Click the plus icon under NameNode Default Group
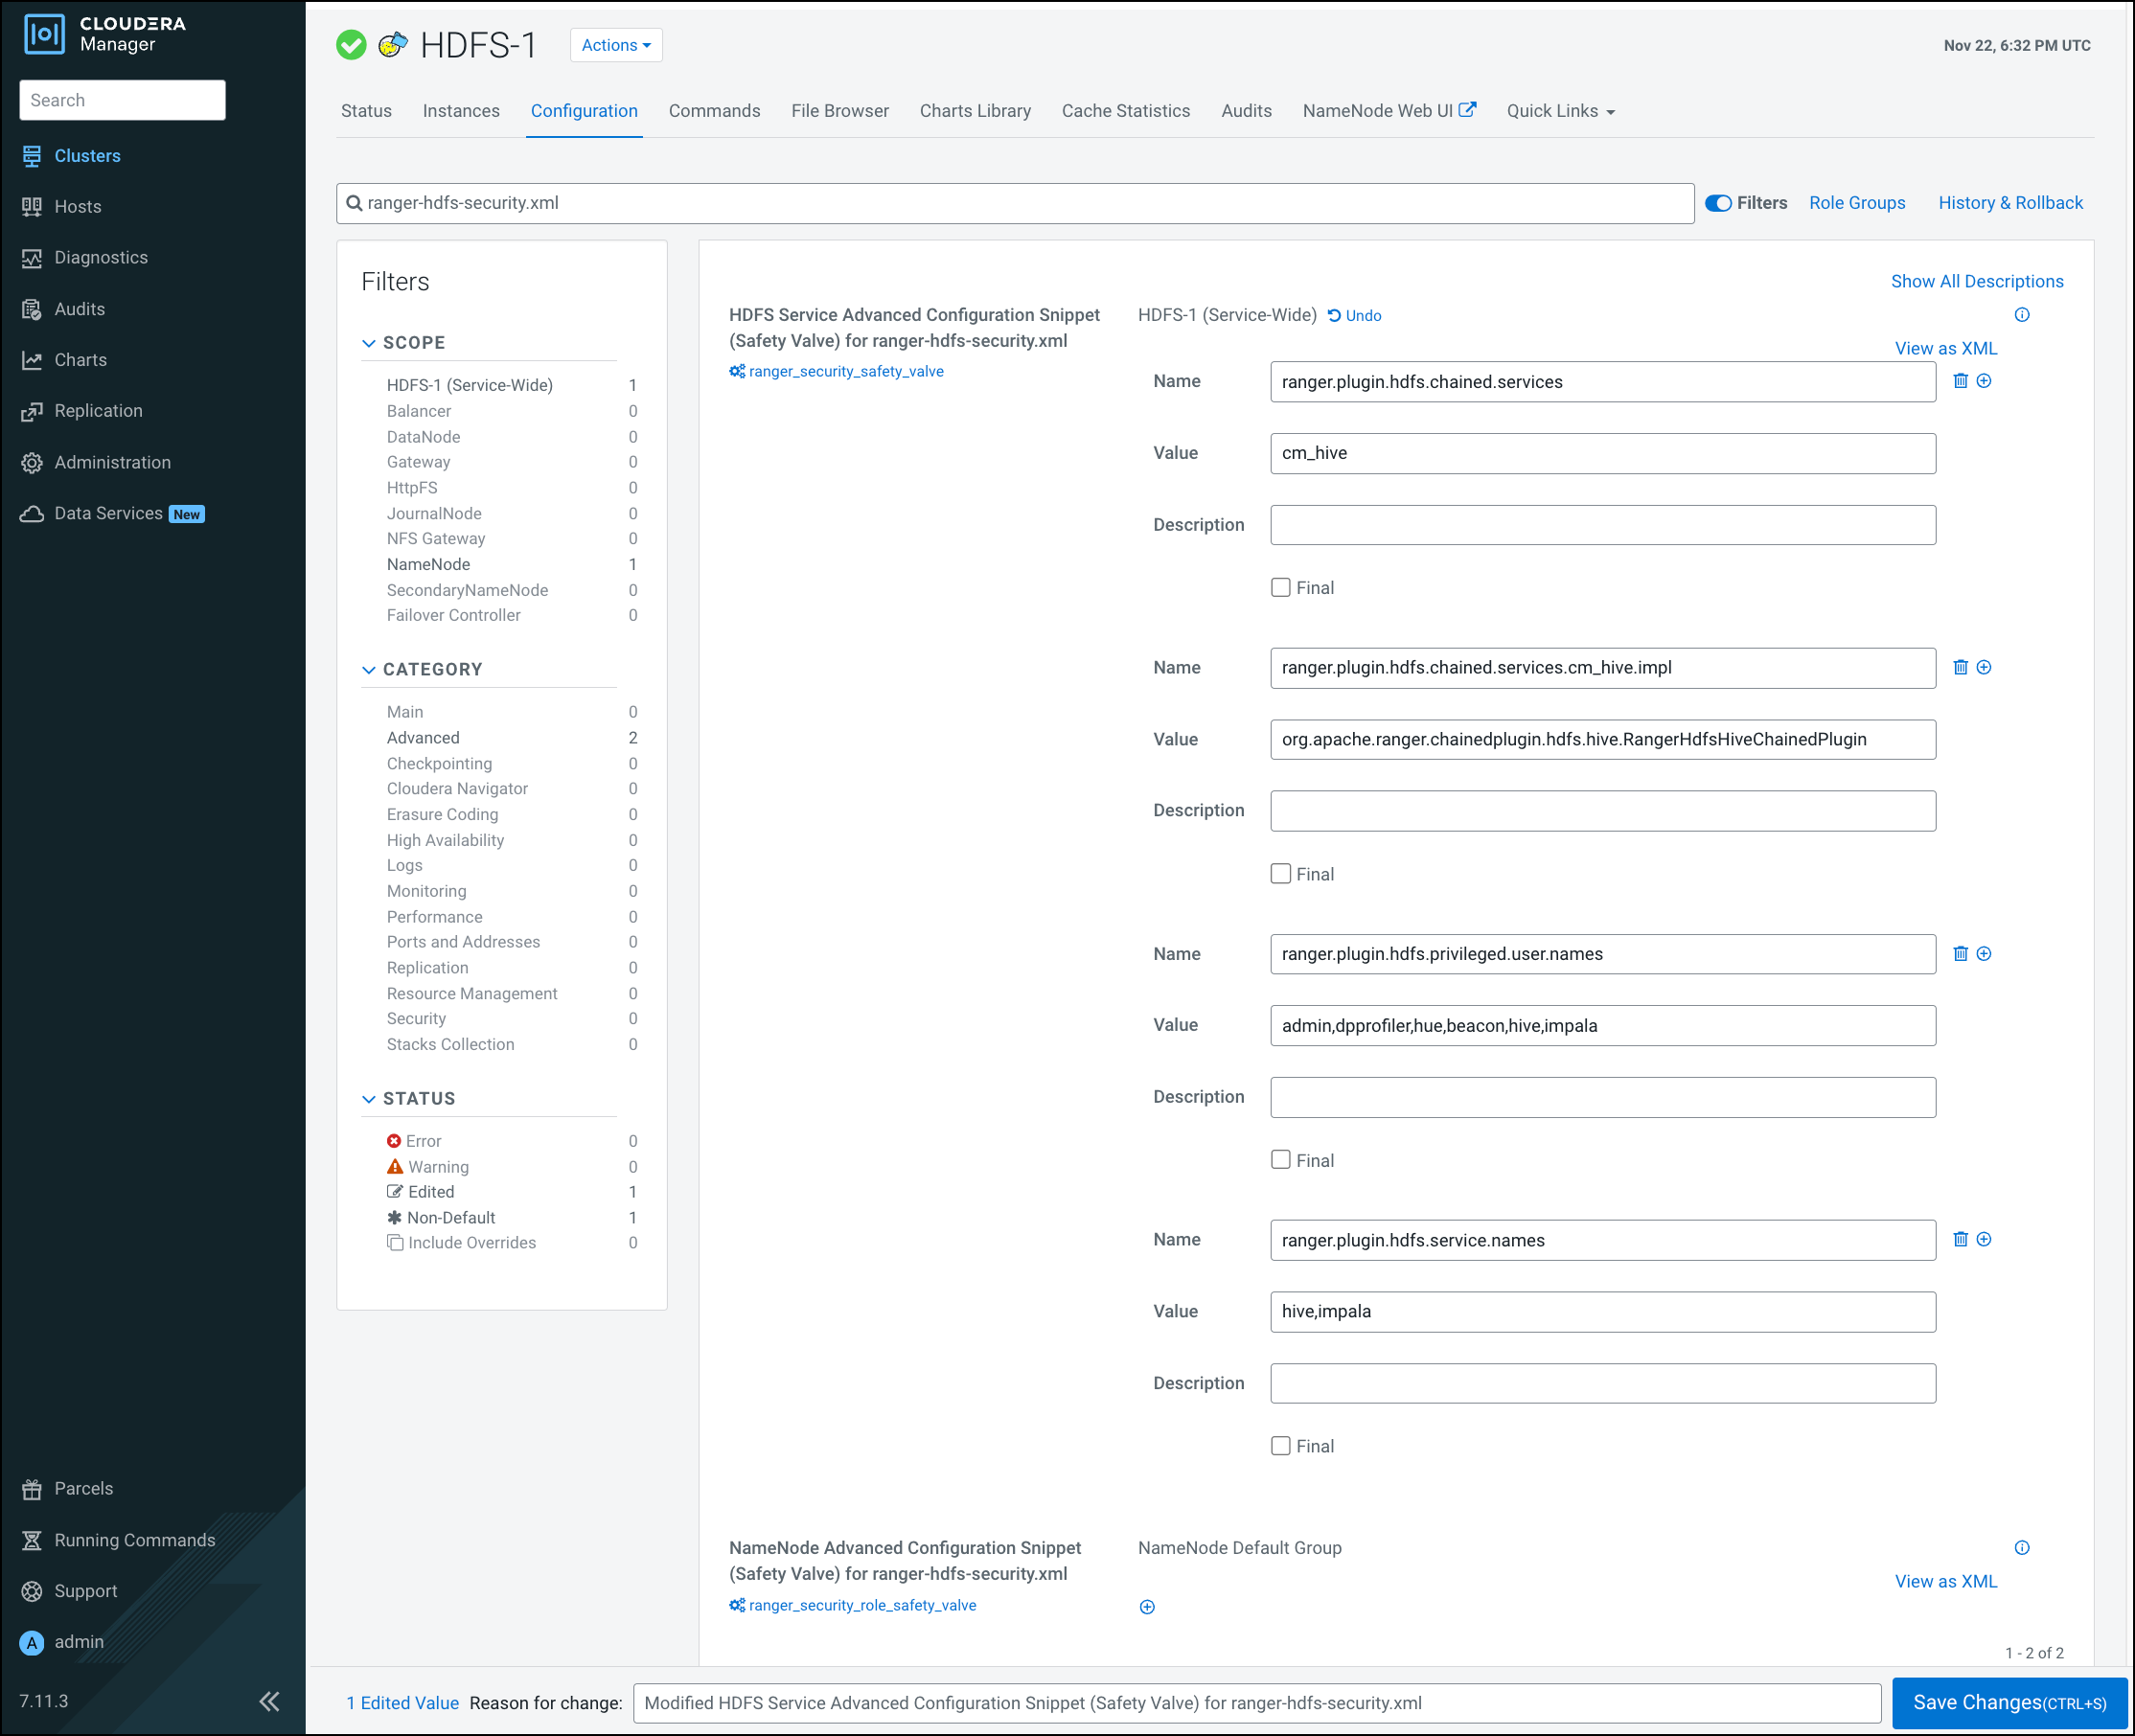This screenshot has width=2135, height=1736. (x=1147, y=1607)
